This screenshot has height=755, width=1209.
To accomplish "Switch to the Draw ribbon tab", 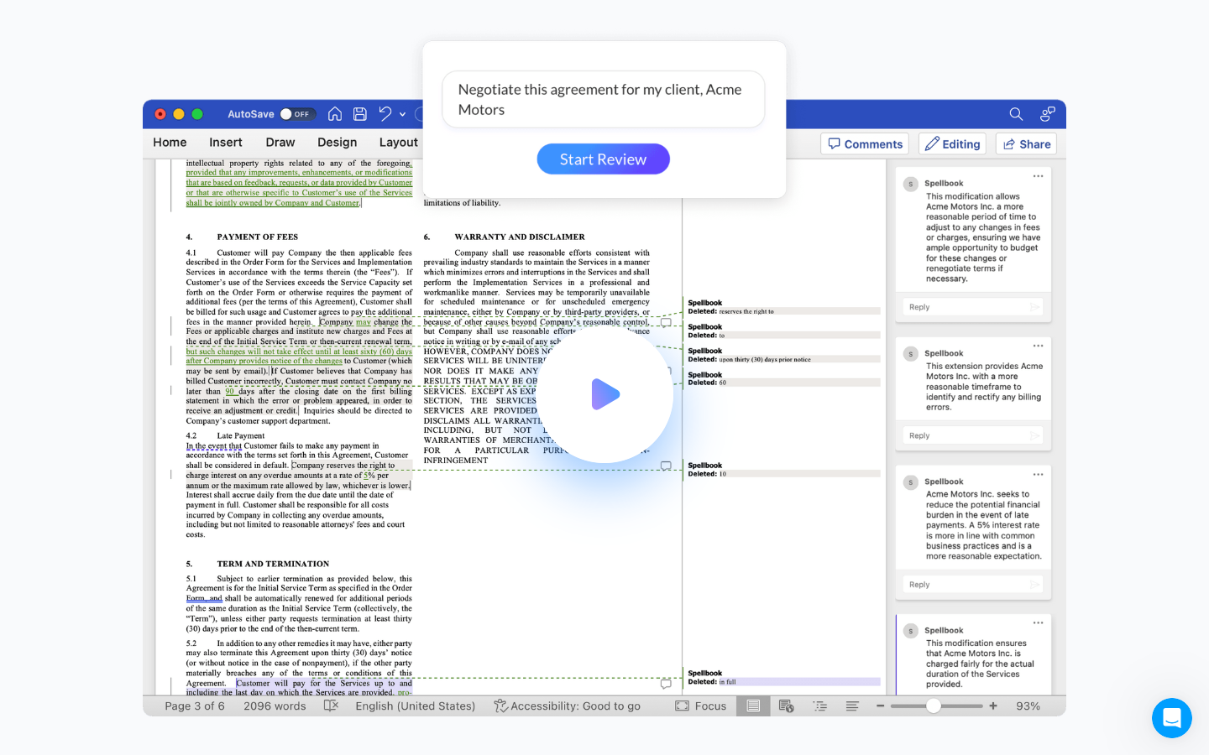I will (280, 143).
